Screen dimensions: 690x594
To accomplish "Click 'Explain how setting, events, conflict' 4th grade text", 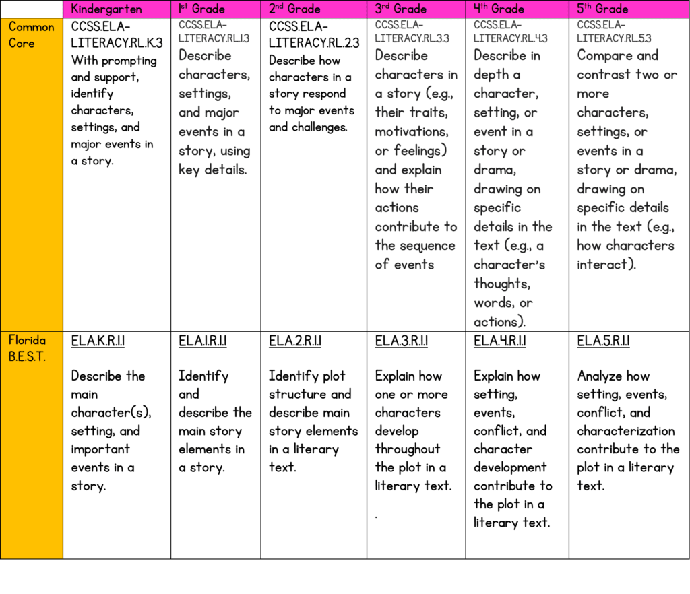I will pyautogui.click(x=510, y=403).
